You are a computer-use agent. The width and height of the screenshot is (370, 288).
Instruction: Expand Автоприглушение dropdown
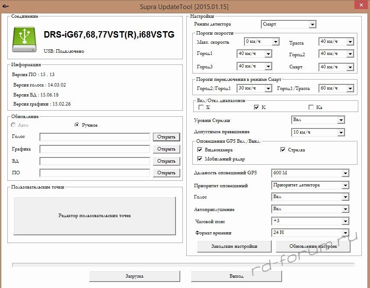310,209
